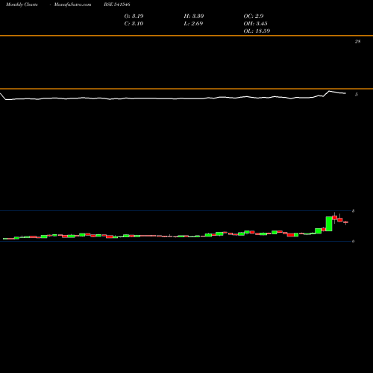The height and width of the screenshot is (373, 373).
Task: Click the 'OH: 3.45' value
Action: (x=255, y=23)
